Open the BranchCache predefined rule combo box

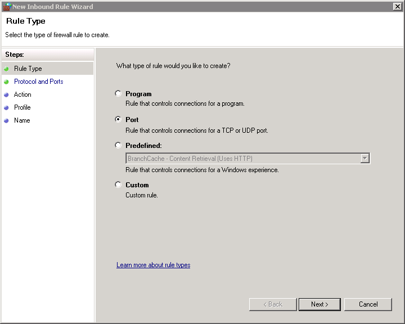[x=242, y=159]
